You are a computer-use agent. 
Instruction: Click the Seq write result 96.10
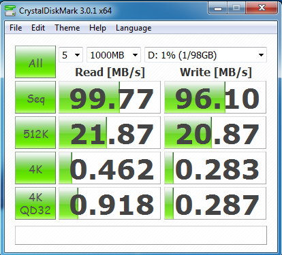pyautogui.click(x=215, y=97)
